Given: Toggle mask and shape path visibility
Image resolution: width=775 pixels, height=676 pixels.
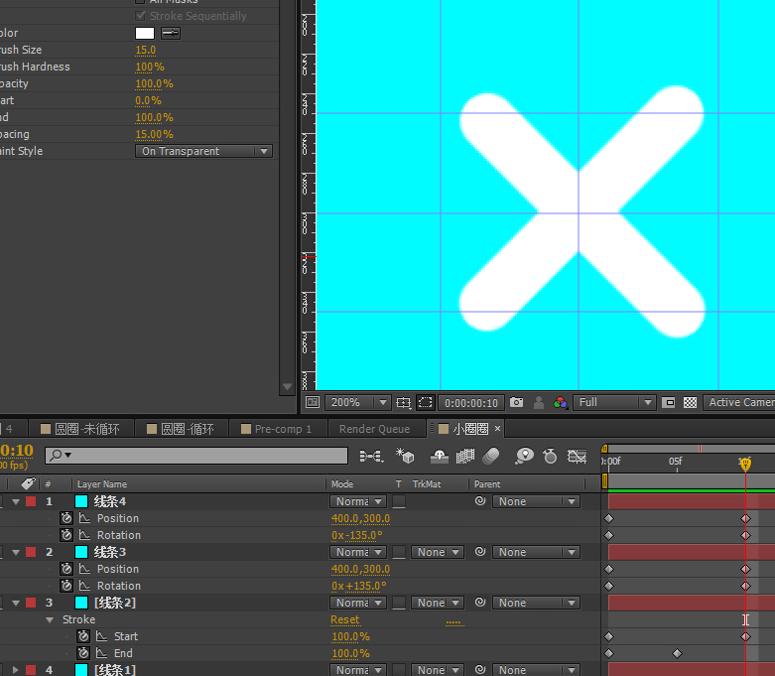Looking at the screenshot, I should pyautogui.click(x=425, y=403).
